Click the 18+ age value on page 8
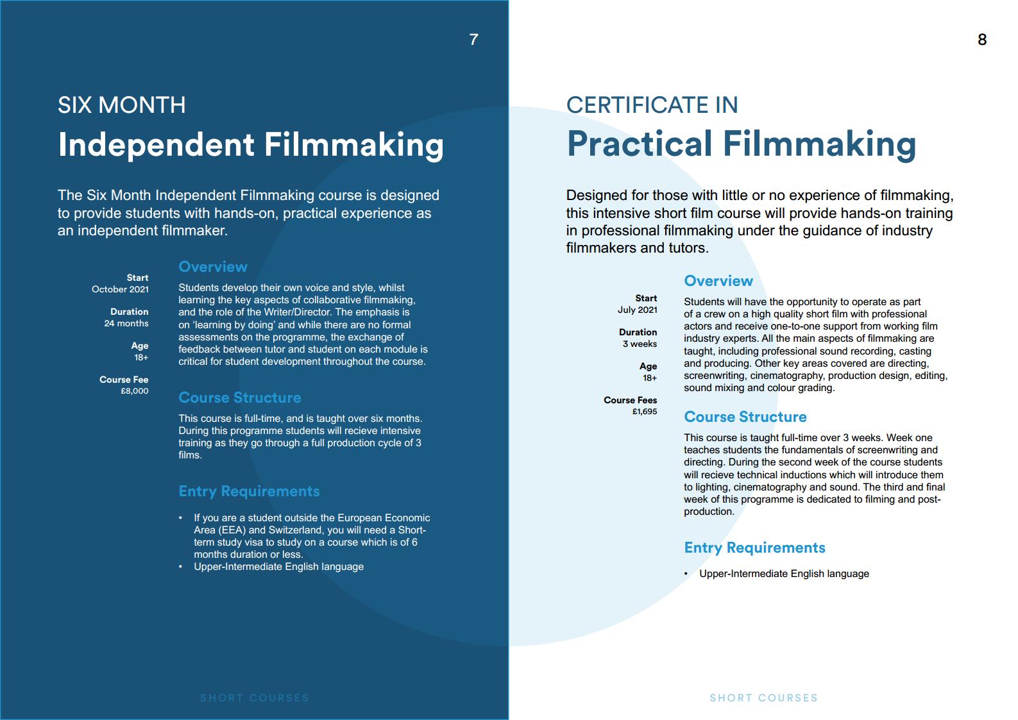1018x720 pixels. click(x=650, y=378)
